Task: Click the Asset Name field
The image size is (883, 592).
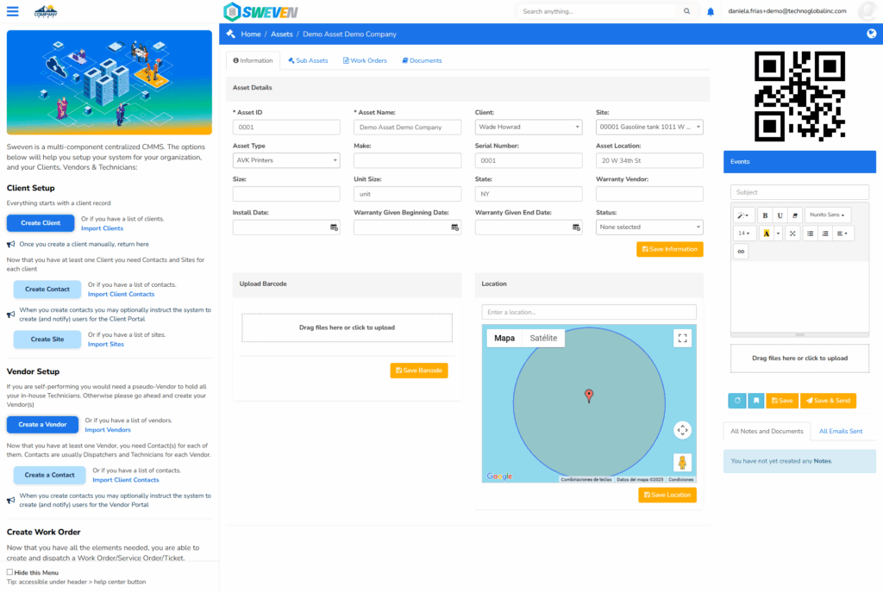Action: click(407, 128)
